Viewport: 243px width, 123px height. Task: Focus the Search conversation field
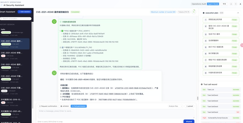pyautogui.click(x=16, y=19)
